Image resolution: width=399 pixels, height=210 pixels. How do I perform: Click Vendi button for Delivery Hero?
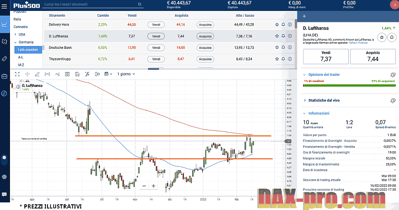[x=156, y=25]
